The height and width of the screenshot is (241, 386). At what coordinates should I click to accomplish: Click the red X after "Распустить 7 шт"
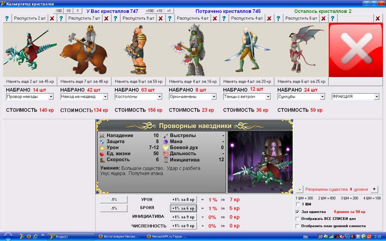point(106,18)
